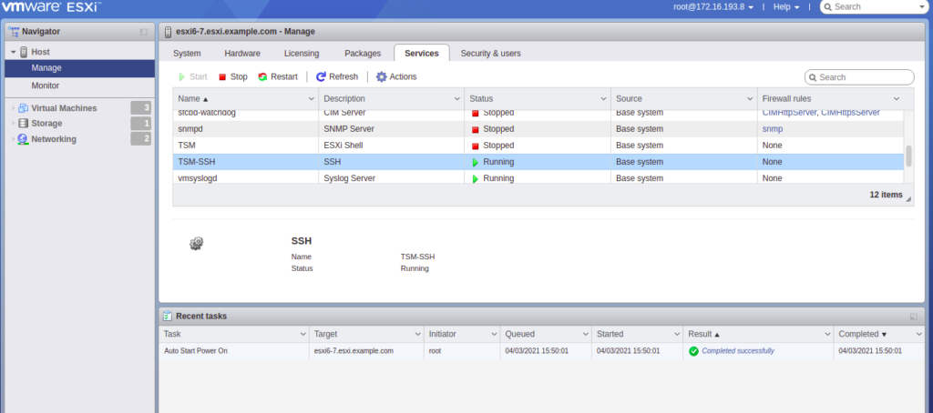Viewport: 933px width, 413px height.
Task: Click the Navigator panel icon
Action: [13, 32]
